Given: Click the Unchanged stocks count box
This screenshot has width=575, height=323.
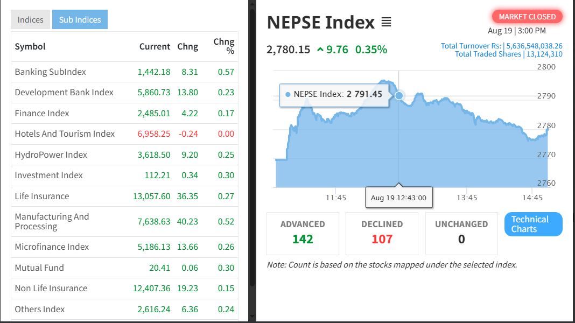Looking at the screenshot, I should coord(461,233).
